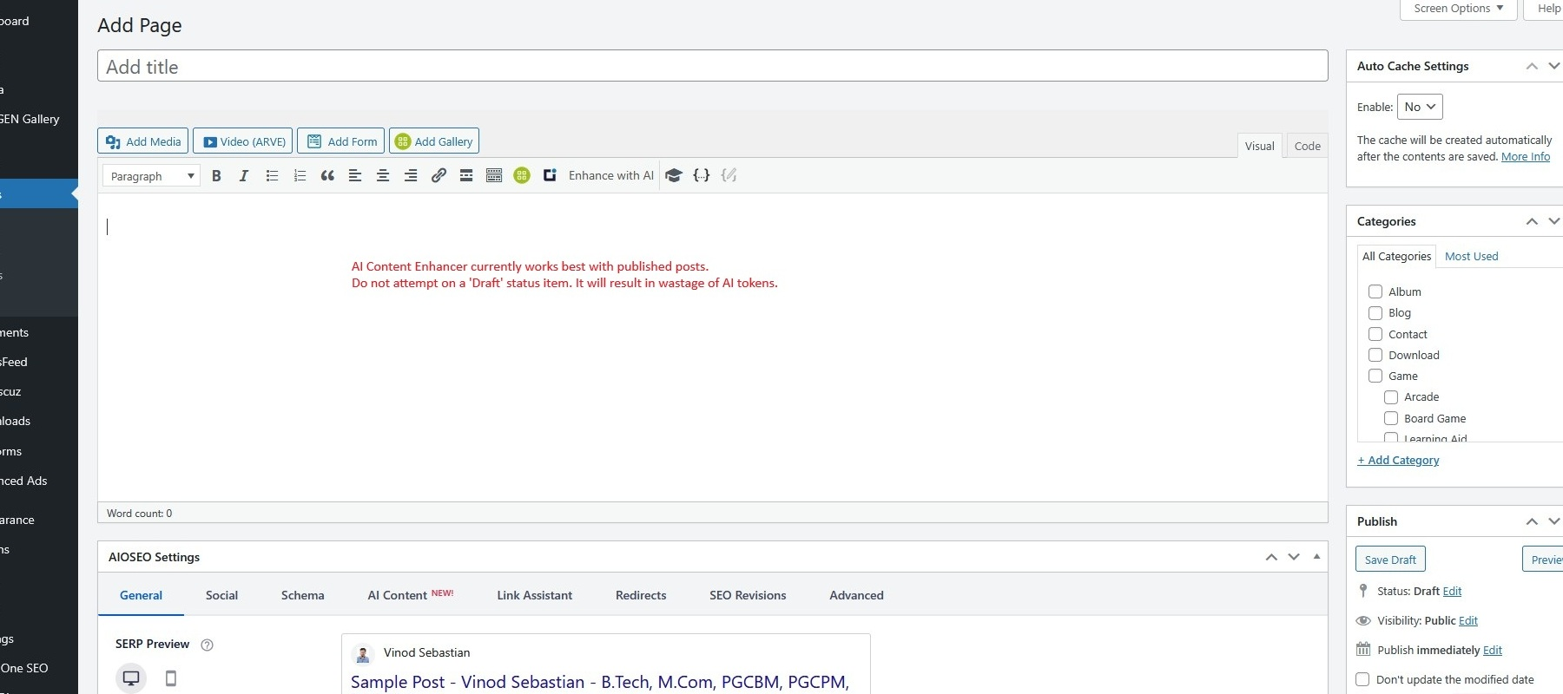Click the Add title input field
This screenshot has width=1563, height=694.
[712, 67]
